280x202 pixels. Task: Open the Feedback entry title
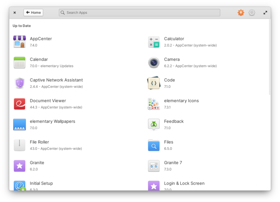tap(174, 121)
